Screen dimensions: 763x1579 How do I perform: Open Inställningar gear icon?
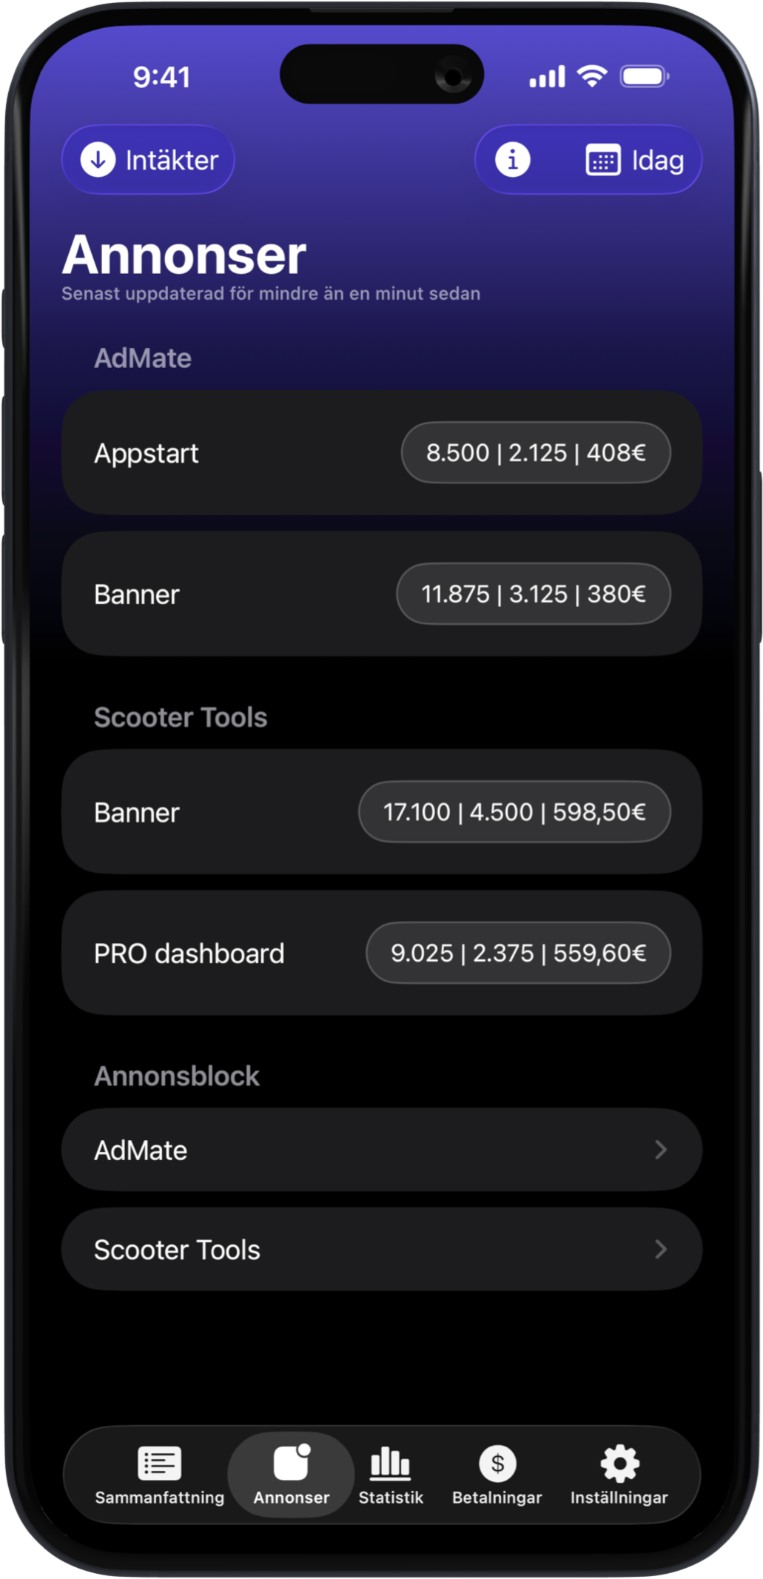coord(619,1463)
